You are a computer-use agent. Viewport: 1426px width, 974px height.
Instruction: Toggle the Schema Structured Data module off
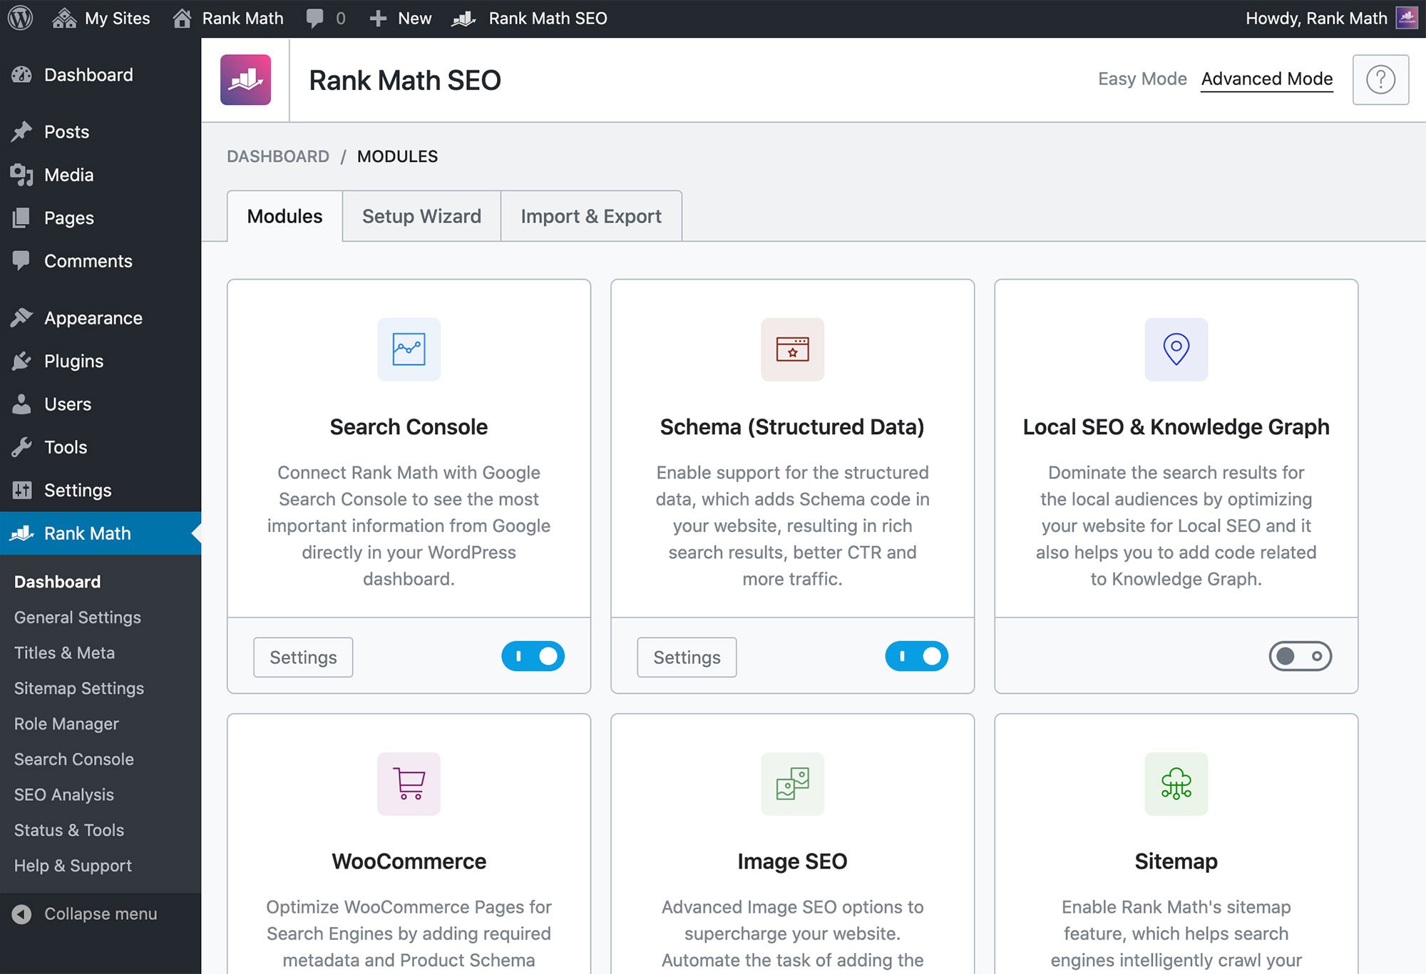(917, 655)
